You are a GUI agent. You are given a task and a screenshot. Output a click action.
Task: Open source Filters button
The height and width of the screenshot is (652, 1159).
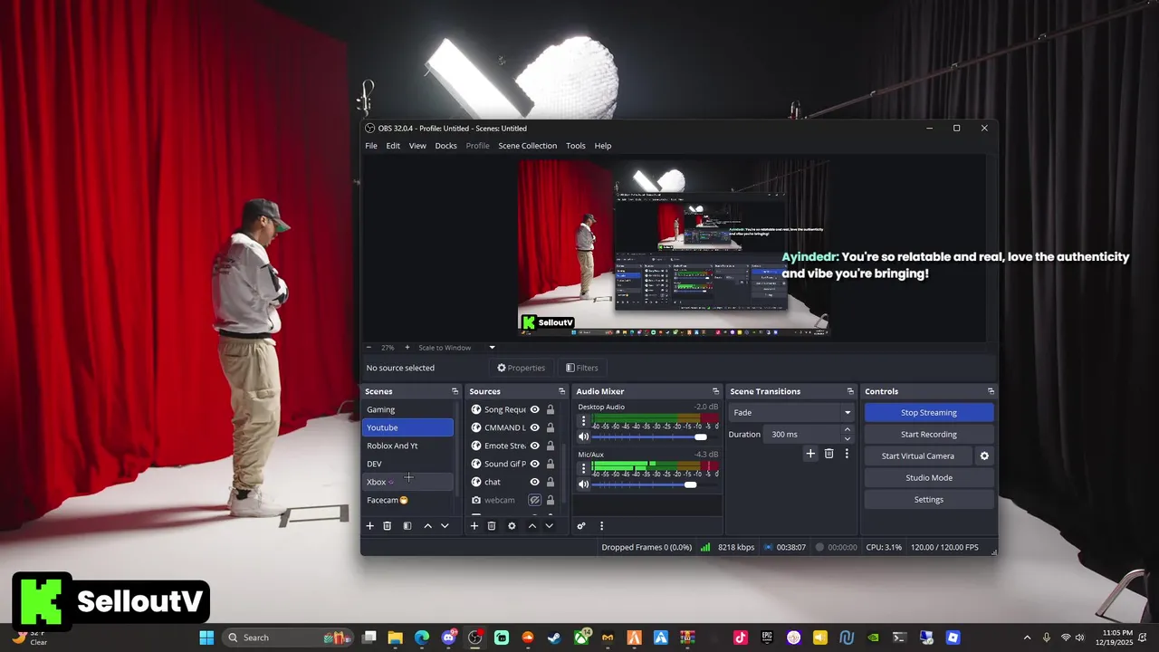(582, 368)
